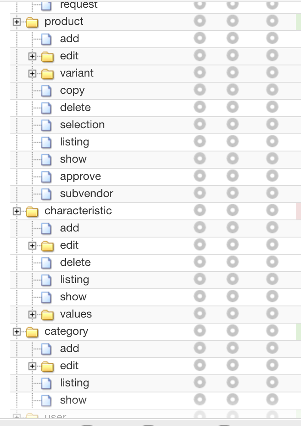301x426 pixels.
Task: Click the delete label under product
Action: pyautogui.click(x=75, y=108)
